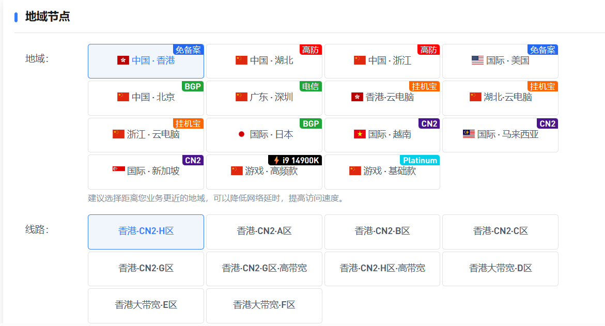
Task: Select the 香港大带宽·D区 line
Action: pyautogui.click(x=500, y=269)
